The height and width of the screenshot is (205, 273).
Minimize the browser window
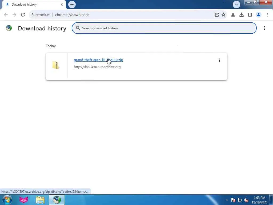pyautogui.click(x=249, y=2)
